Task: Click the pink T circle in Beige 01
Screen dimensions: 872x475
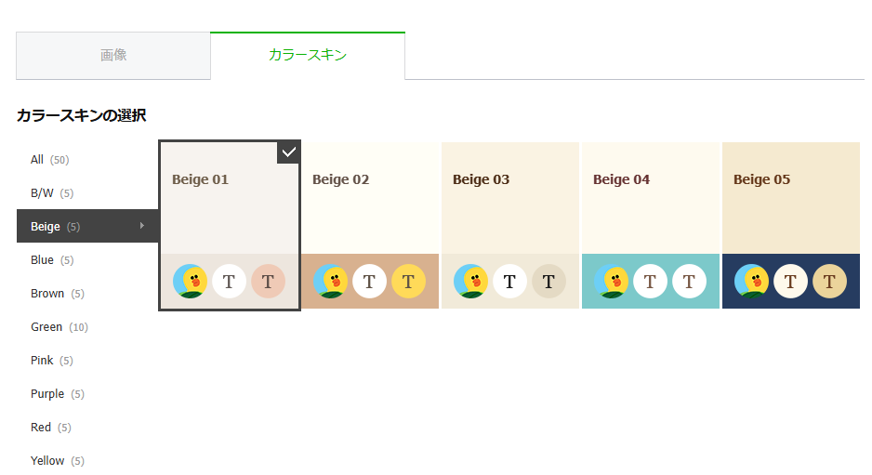Action: tap(268, 281)
